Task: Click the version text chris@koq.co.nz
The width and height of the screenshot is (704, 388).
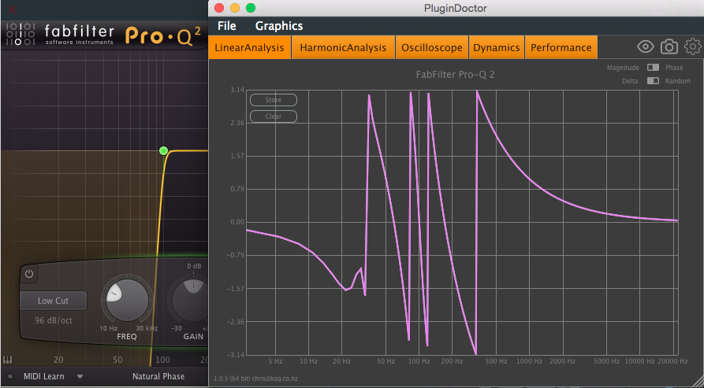Action: pos(256,379)
